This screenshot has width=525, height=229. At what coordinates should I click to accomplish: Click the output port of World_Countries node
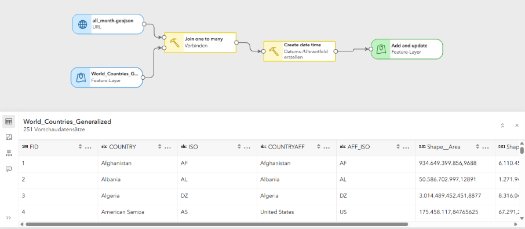(x=143, y=77)
